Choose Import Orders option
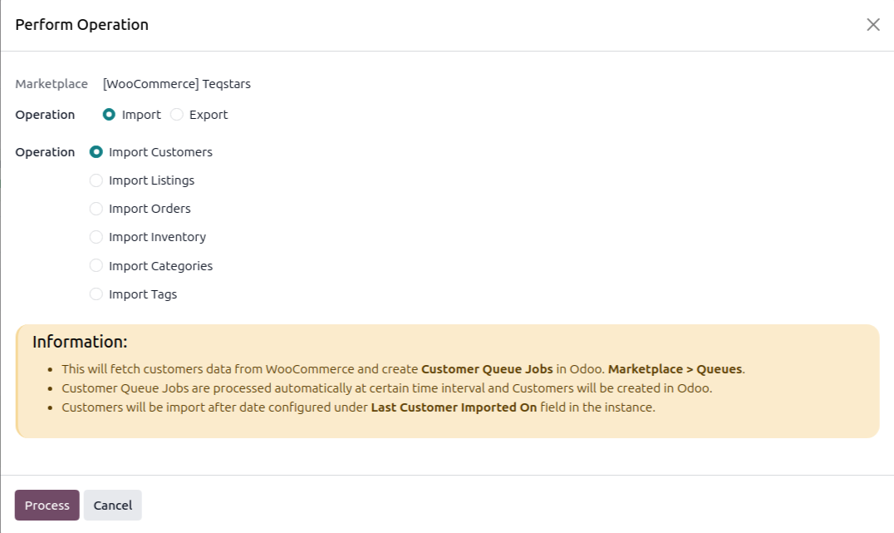The width and height of the screenshot is (894, 533). click(96, 209)
